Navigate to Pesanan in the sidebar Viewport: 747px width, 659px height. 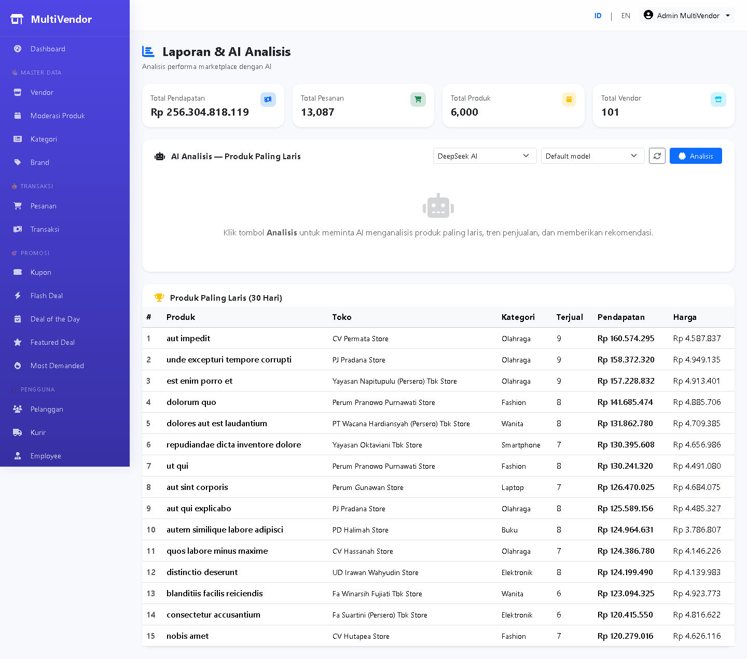point(65,206)
